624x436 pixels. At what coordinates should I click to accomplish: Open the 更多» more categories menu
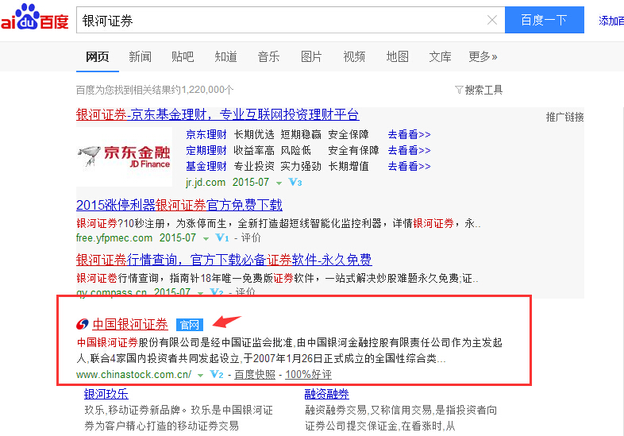click(483, 56)
